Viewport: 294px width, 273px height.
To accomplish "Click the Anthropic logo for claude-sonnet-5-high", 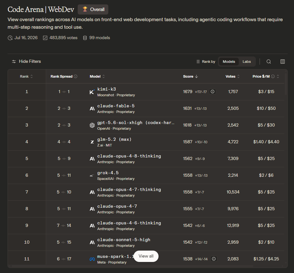I will tap(92, 242).
